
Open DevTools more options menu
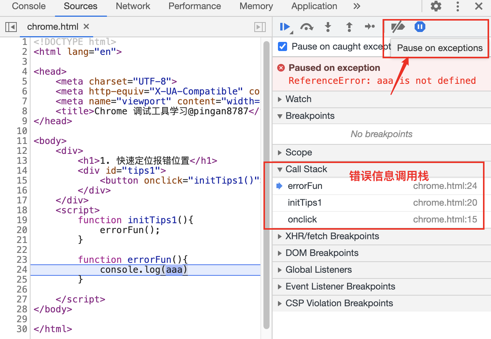coord(458,6)
